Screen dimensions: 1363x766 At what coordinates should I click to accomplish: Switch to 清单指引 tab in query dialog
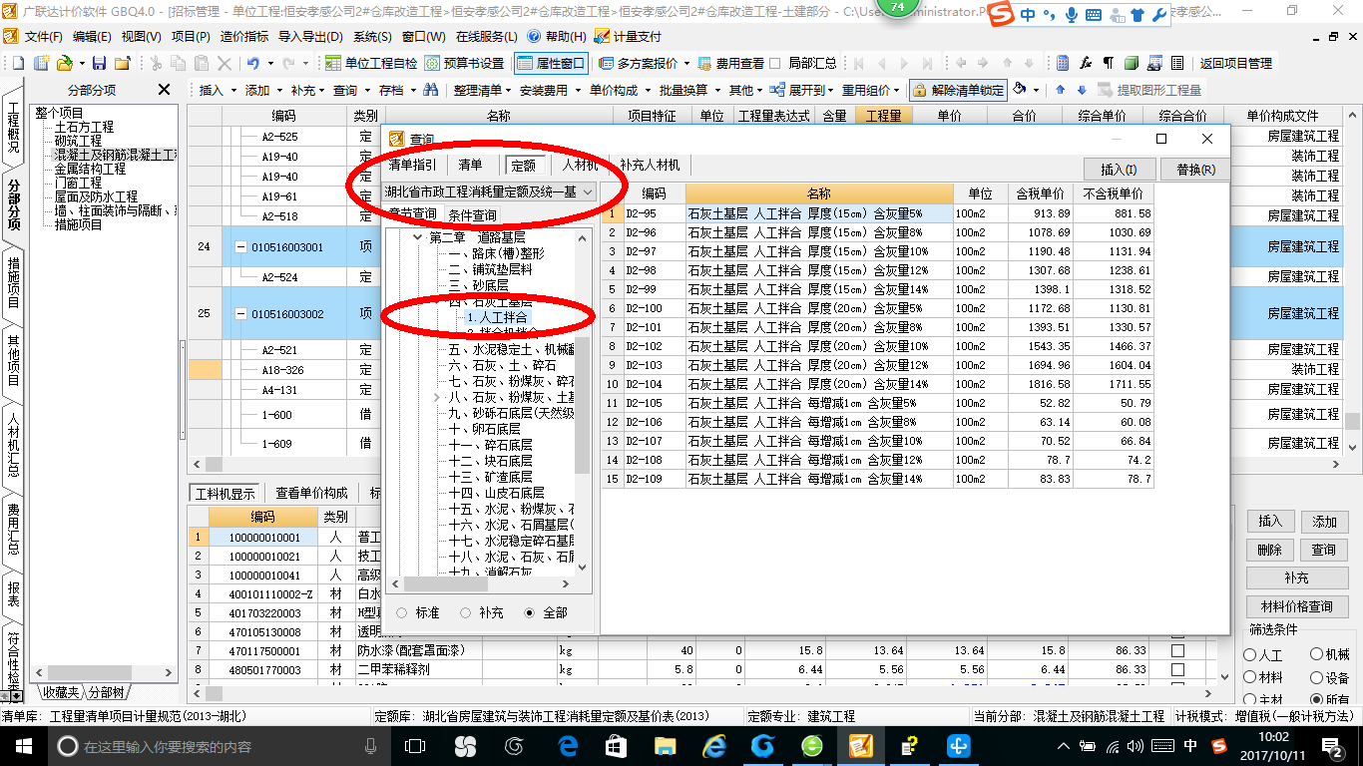coord(412,166)
